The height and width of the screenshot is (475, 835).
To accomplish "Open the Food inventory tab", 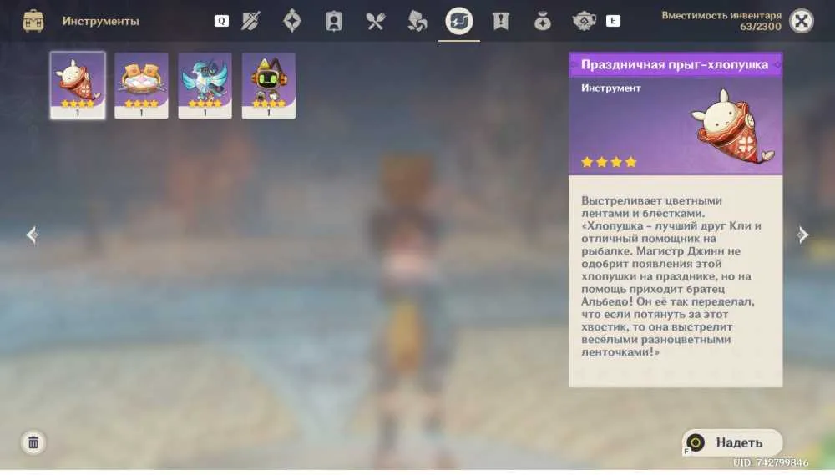I will [376, 22].
